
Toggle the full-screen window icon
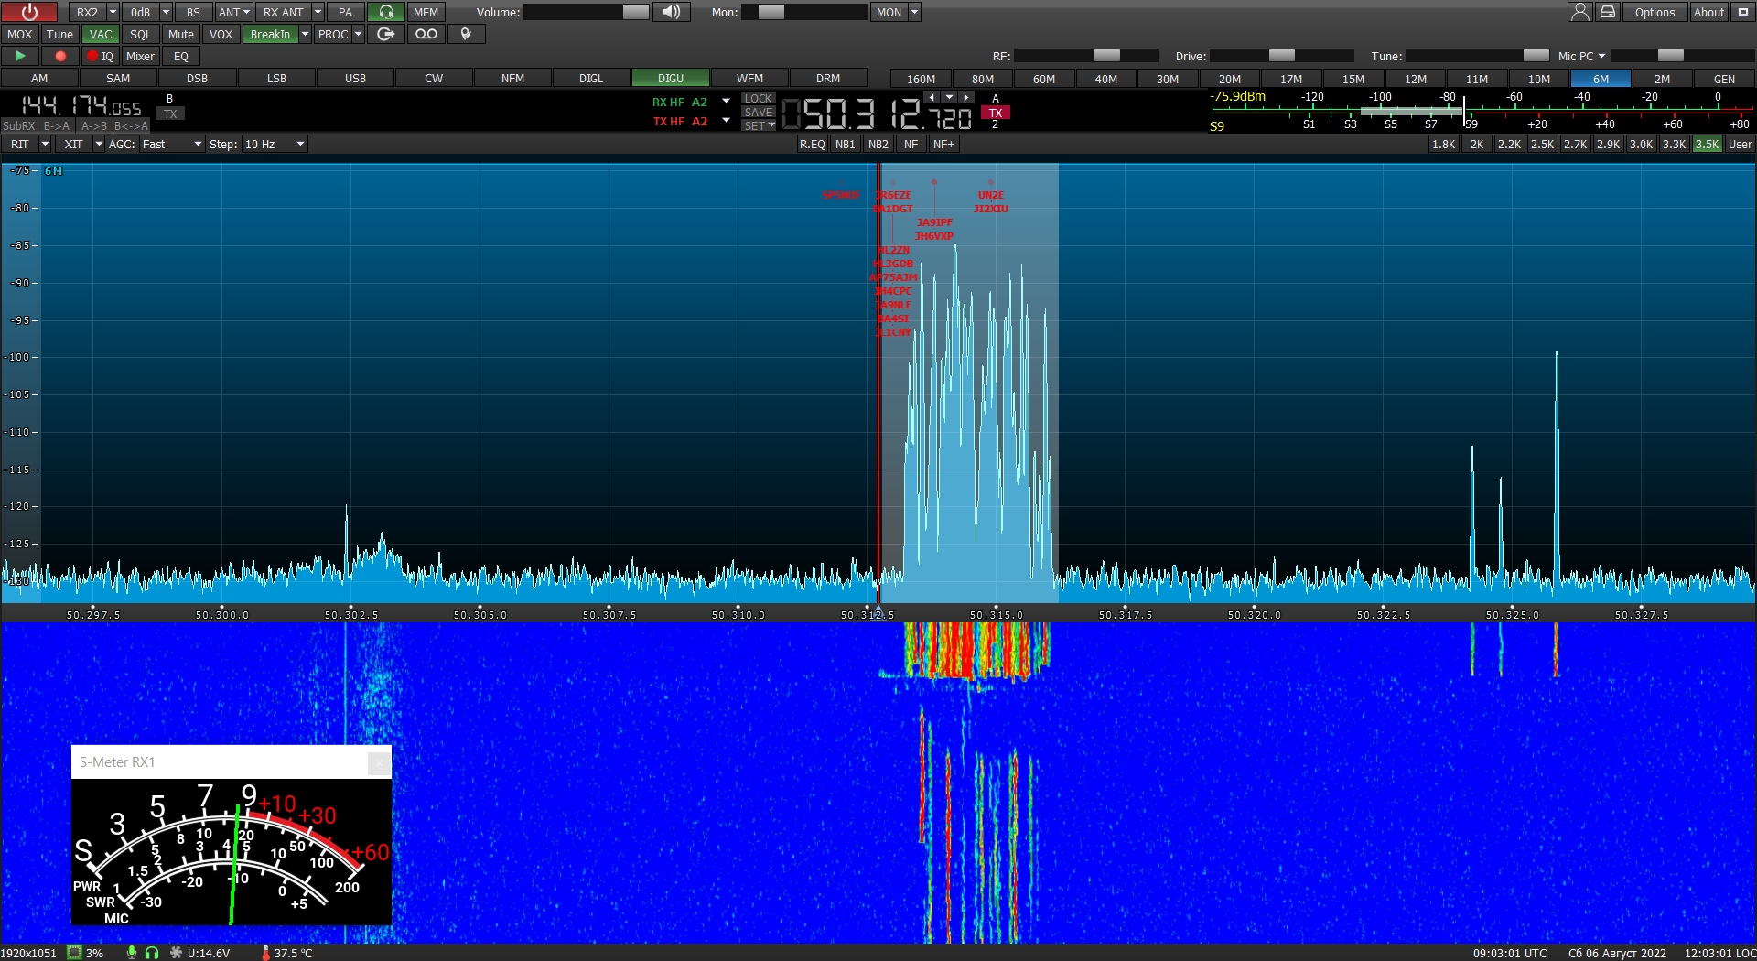(x=1743, y=12)
